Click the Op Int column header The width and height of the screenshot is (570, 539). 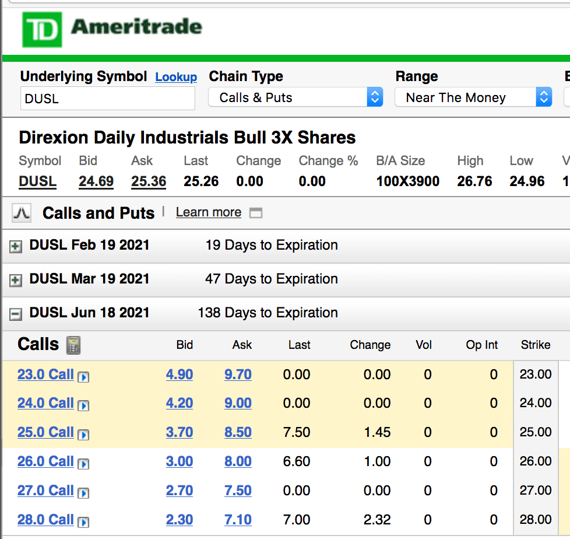coord(481,345)
